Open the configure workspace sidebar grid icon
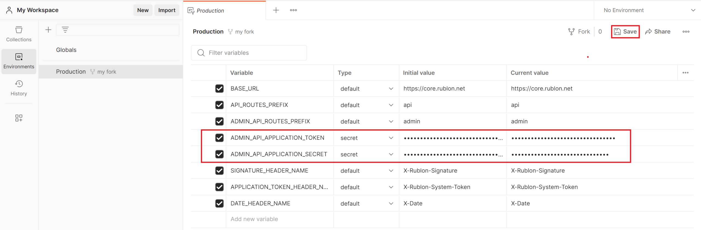 pos(19,118)
